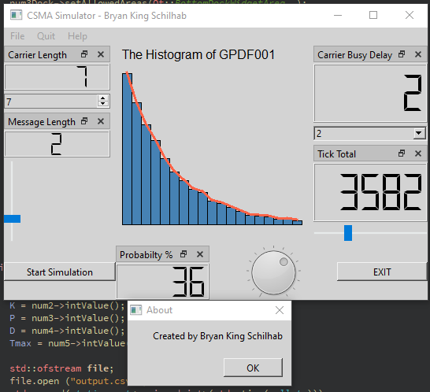Click the About dialog title bar icon
Image resolution: width=430 pixels, height=392 pixels.
point(136,310)
